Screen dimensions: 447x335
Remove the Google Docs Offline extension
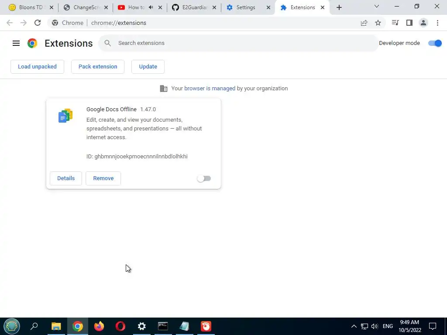[x=103, y=178]
